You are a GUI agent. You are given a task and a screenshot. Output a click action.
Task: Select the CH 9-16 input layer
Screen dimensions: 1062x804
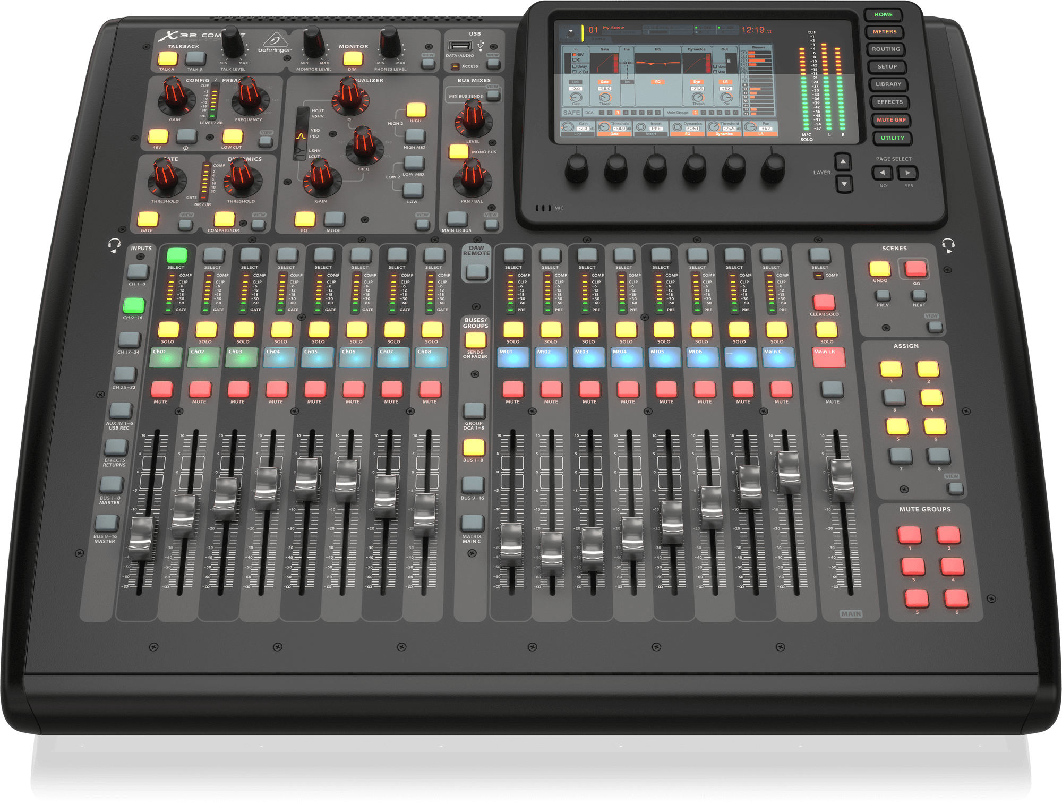coord(134,305)
